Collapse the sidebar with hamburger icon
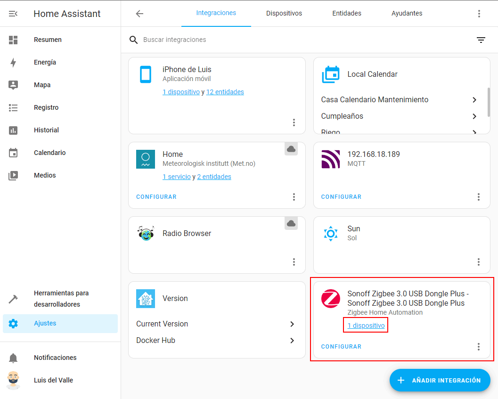 (x=13, y=14)
